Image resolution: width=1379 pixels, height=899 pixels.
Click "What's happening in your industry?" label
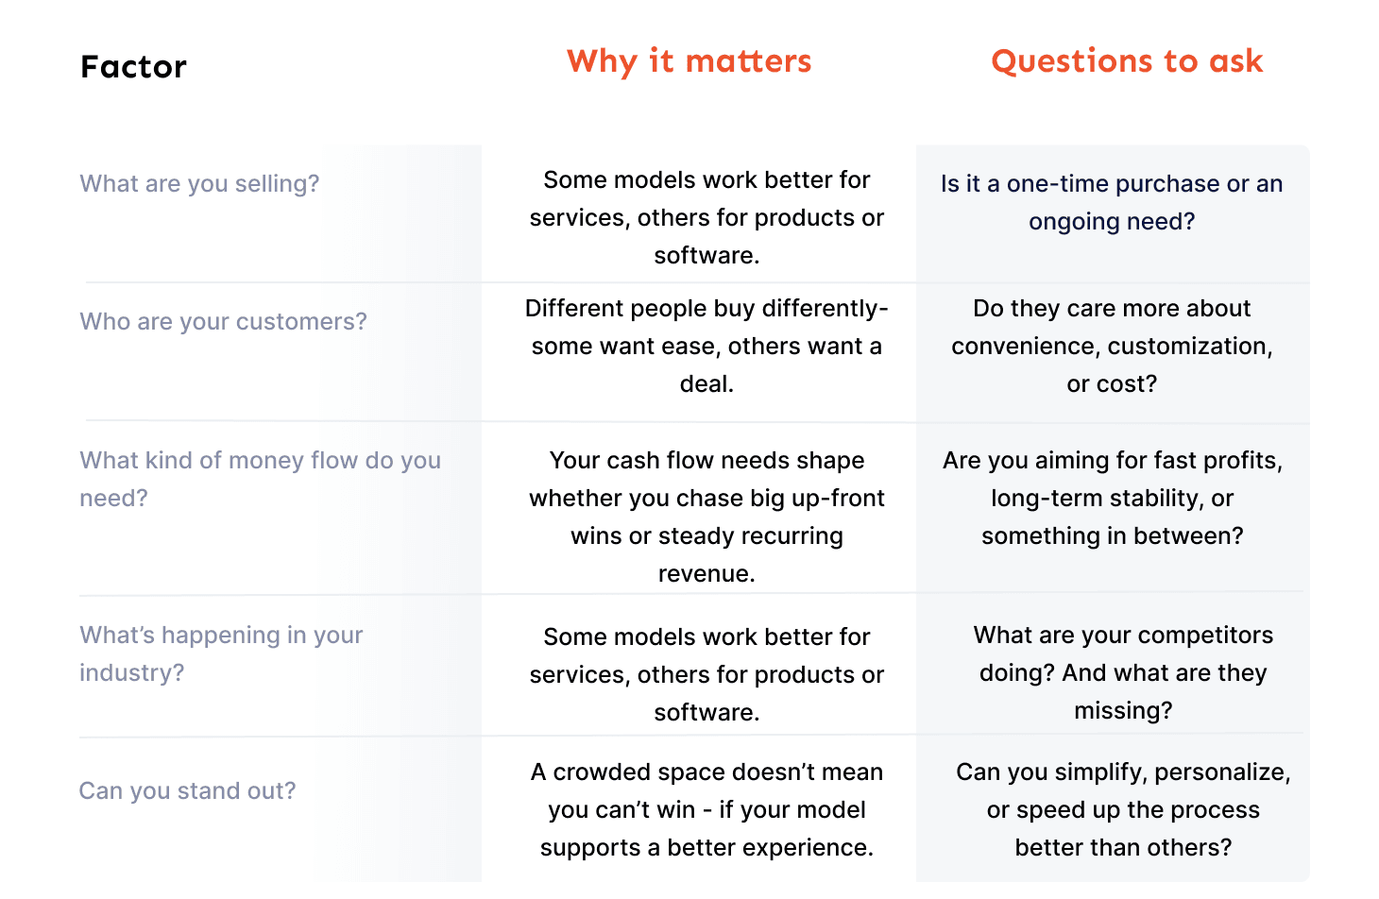point(221,653)
